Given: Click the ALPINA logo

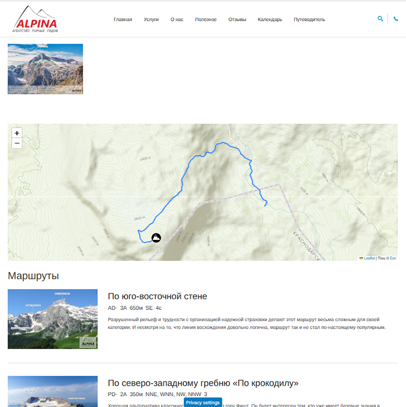Looking at the screenshot, I should pyautogui.click(x=35, y=19).
